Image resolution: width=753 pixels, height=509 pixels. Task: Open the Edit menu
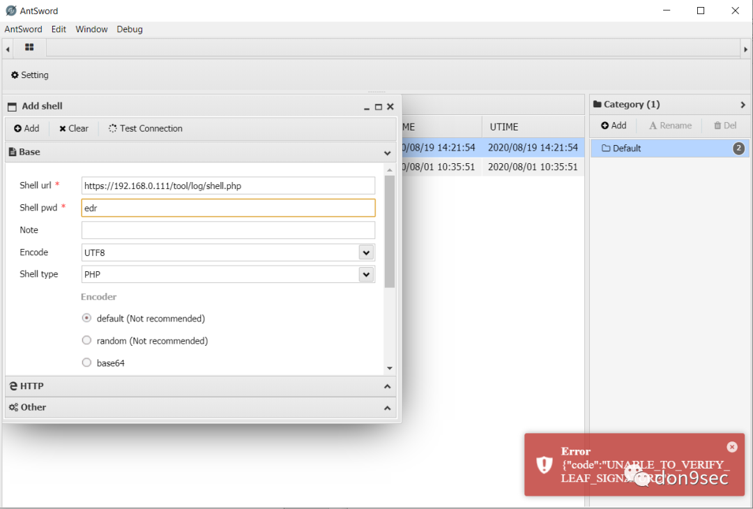point(59,29)
